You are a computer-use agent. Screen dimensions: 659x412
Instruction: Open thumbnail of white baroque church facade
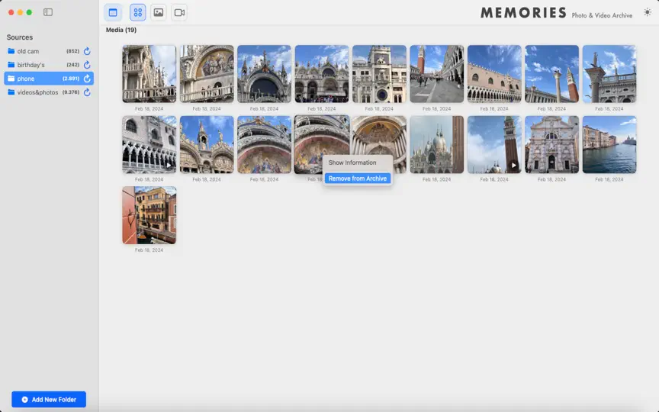551,145
